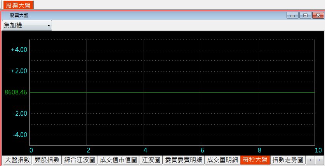Show the 成交值市值圖 tab
The image size is (325, 166).
(118, 160)
